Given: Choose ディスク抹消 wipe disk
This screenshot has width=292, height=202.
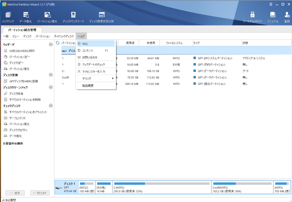Looking at the screenshot, I should tap(14, 94).
